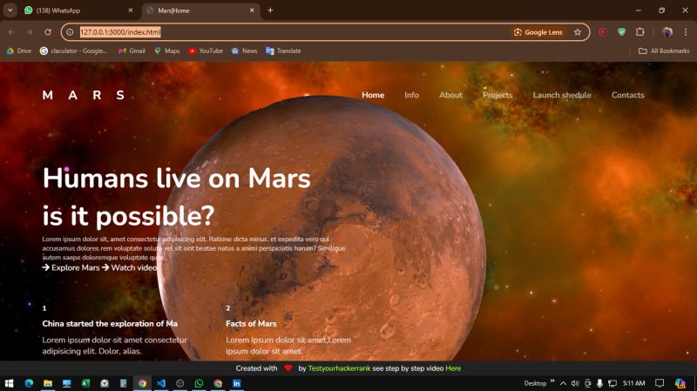This screenshot has height=391, width=697.
Task: Show hidden system tray icons
Action: [x=563, y=383]
